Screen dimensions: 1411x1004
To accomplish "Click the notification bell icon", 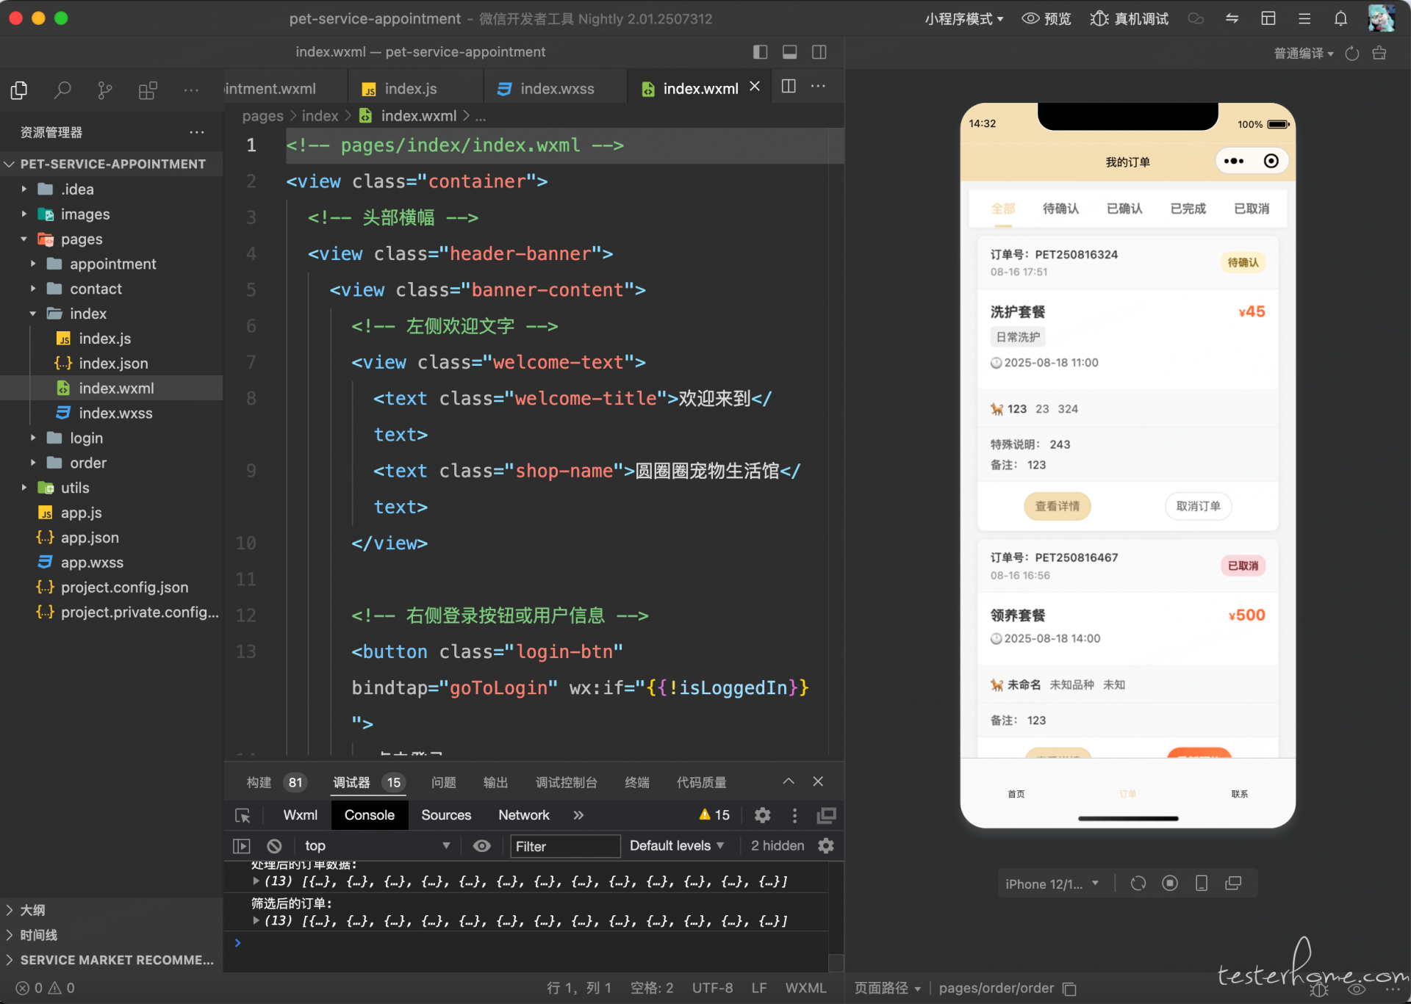I will 1340,18.
